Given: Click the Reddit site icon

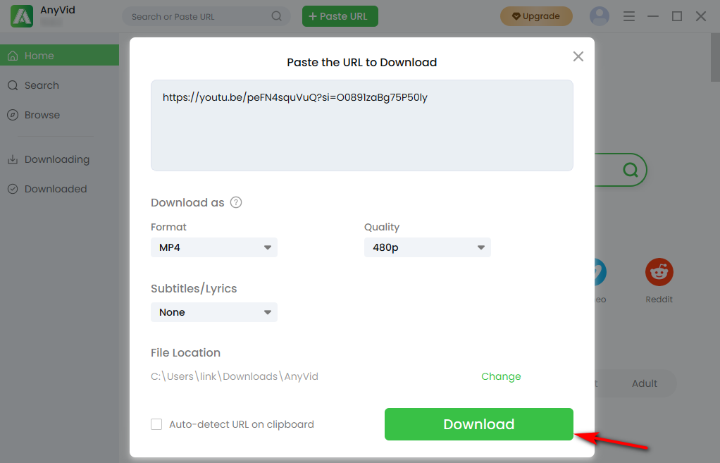Looking at the screenshot, I should tap(659, 272).
